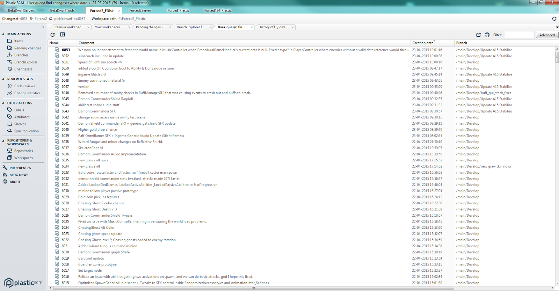Sort by Comment column header
The width and height of the screenshot is (559, 291).
244,43
